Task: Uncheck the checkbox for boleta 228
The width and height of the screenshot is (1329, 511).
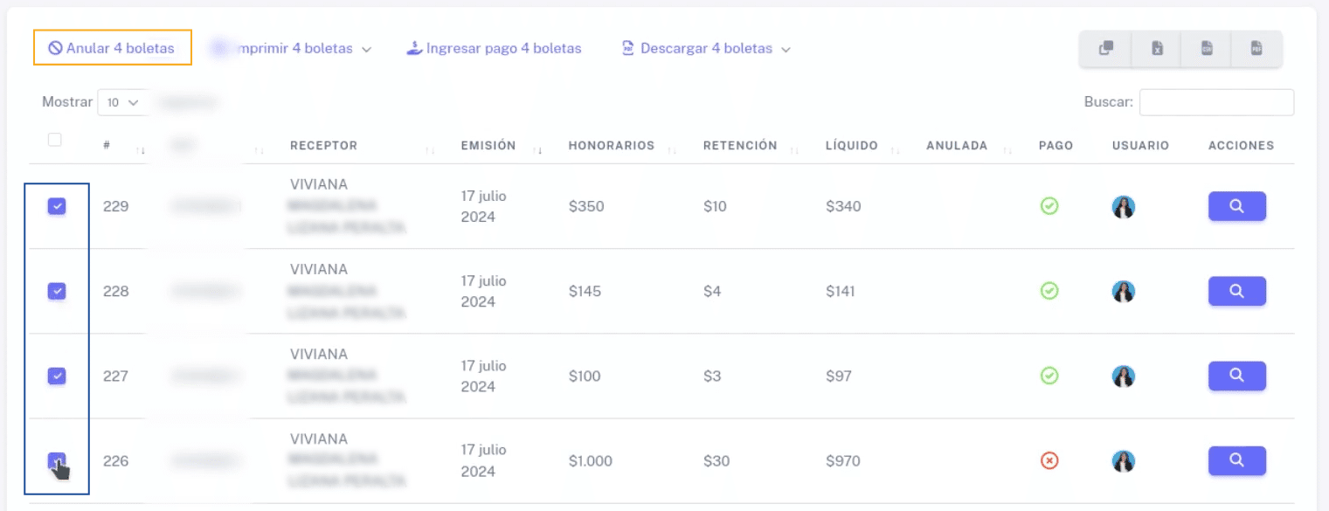Action: (x=56, y=291)
